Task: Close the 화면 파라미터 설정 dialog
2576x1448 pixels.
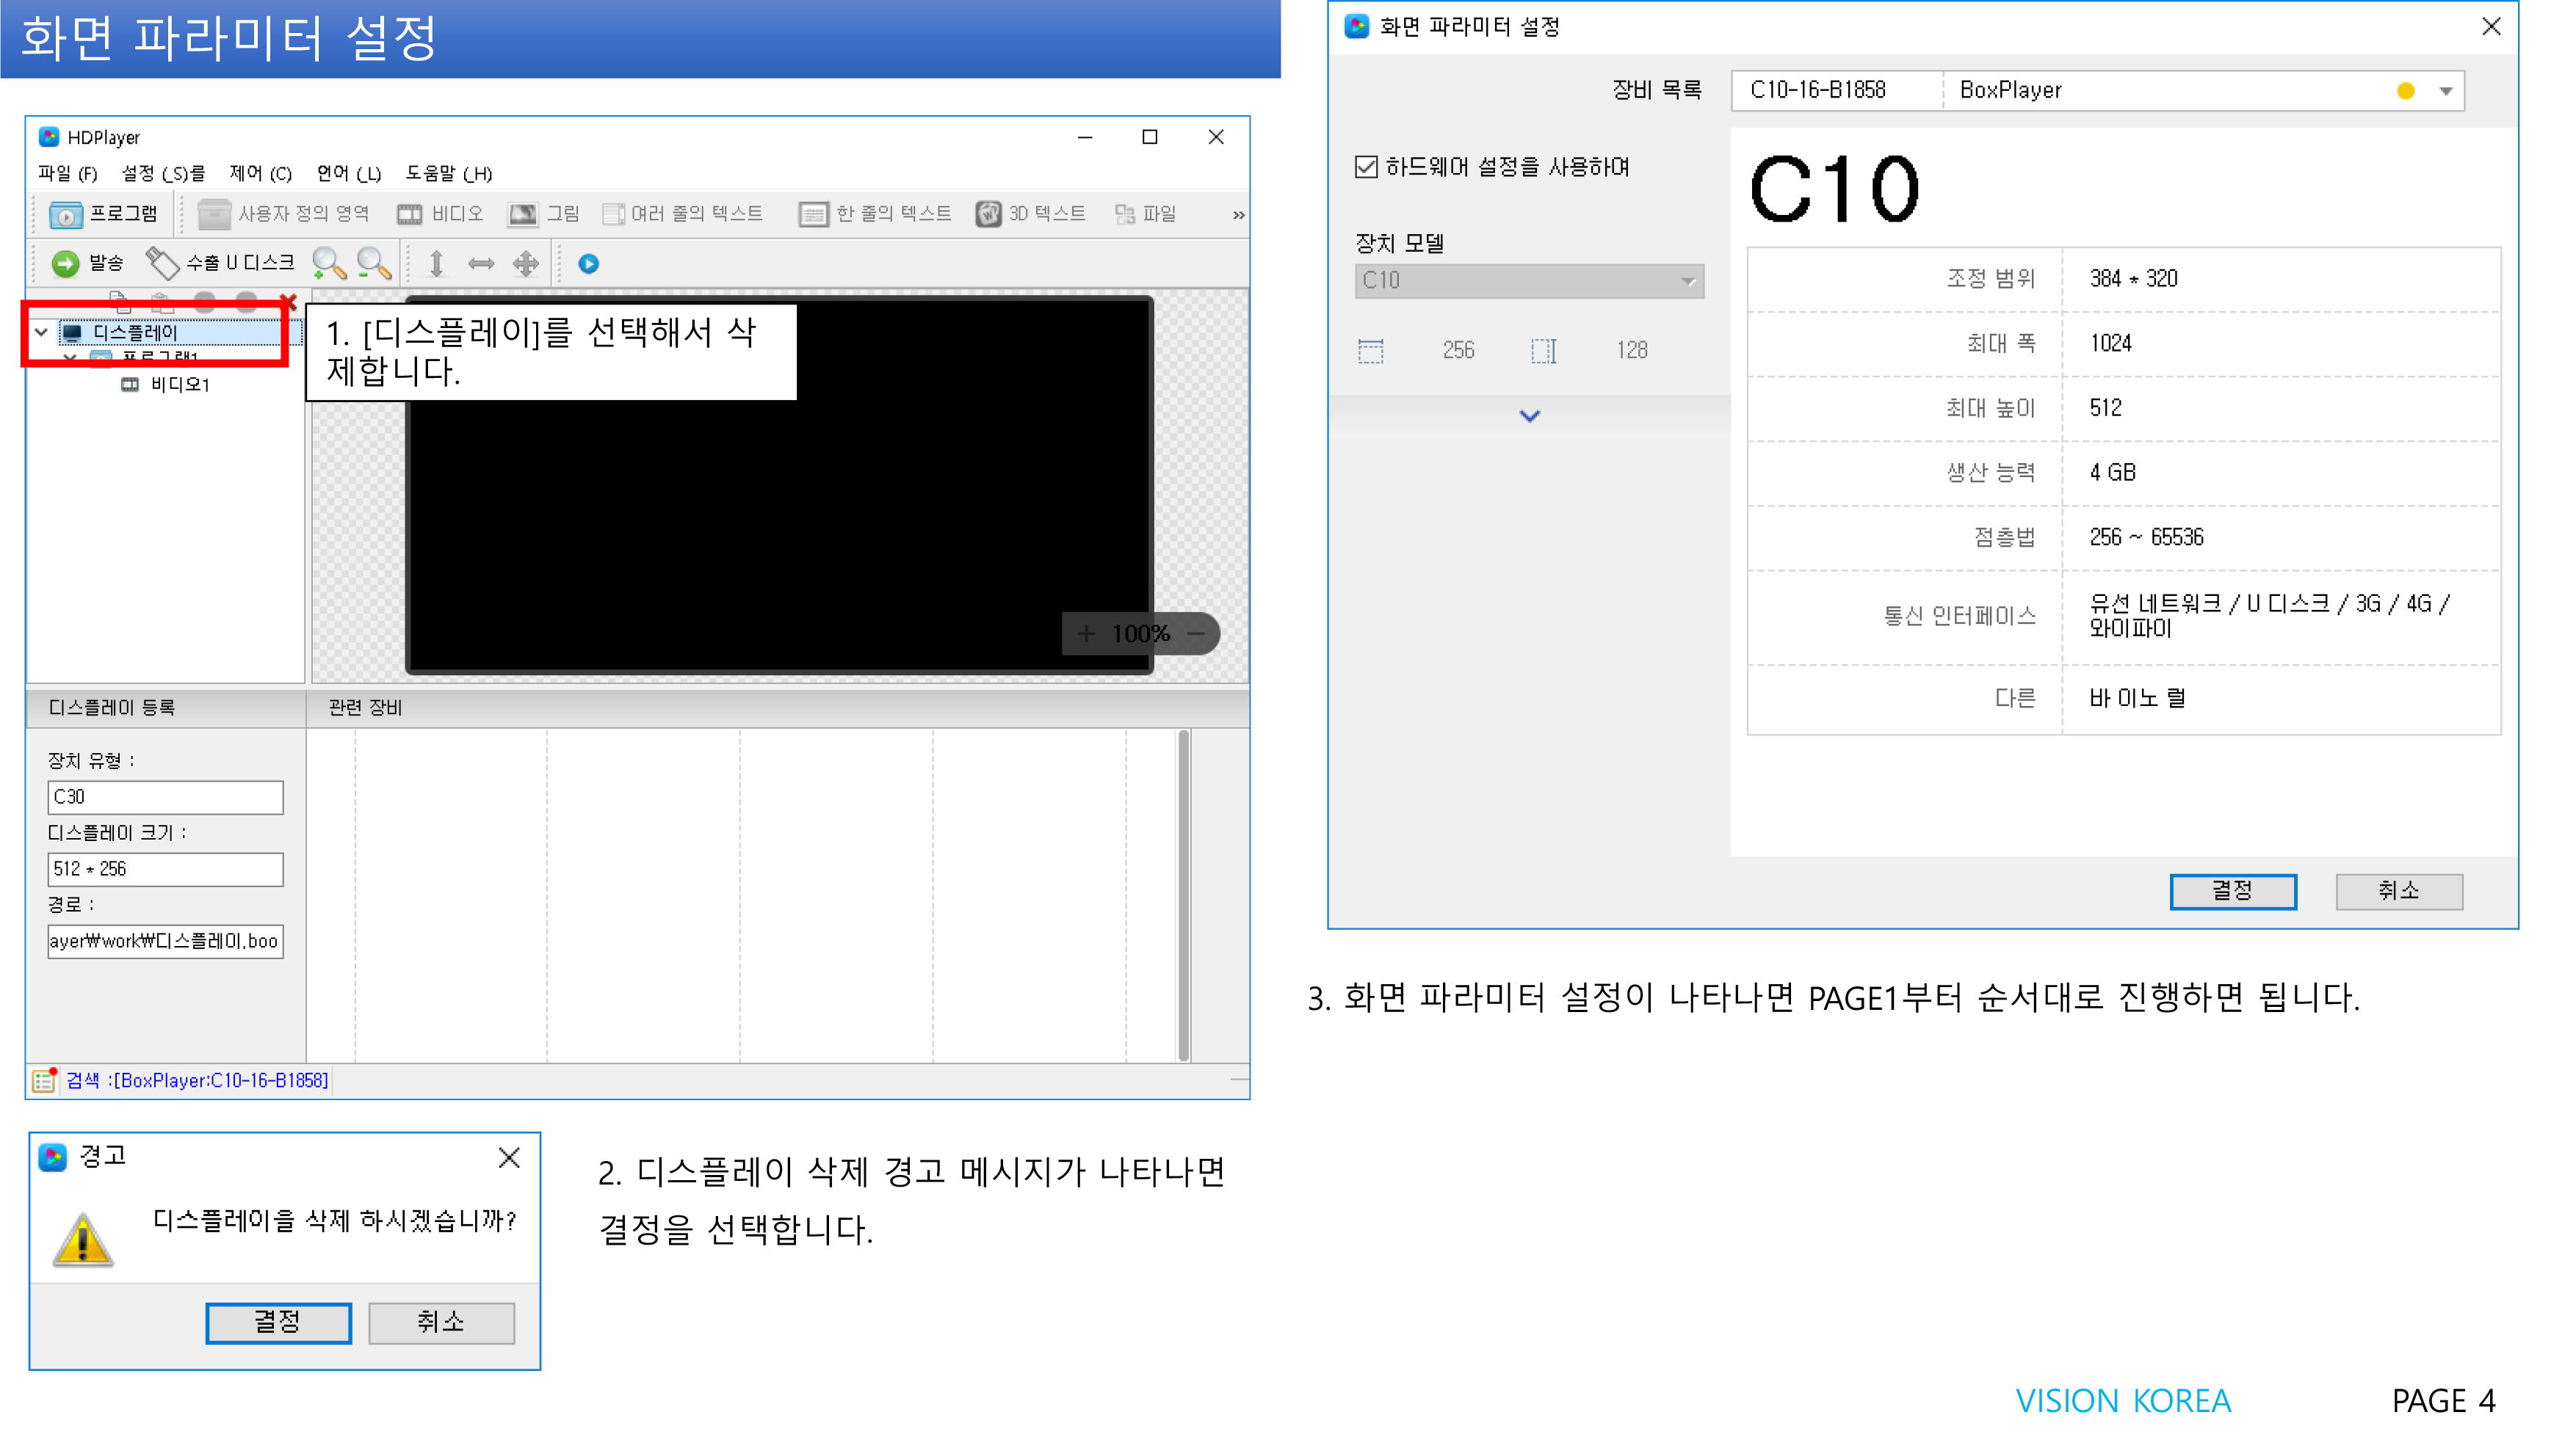Action: (2491, 27)
